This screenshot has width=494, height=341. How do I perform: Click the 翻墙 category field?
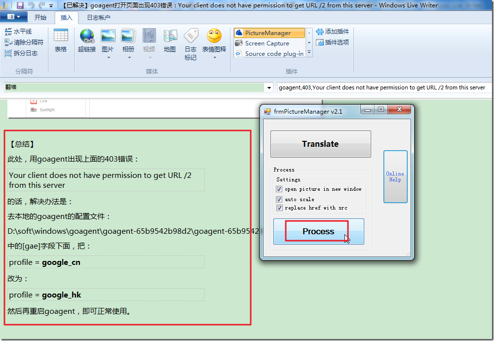(134, 87)
